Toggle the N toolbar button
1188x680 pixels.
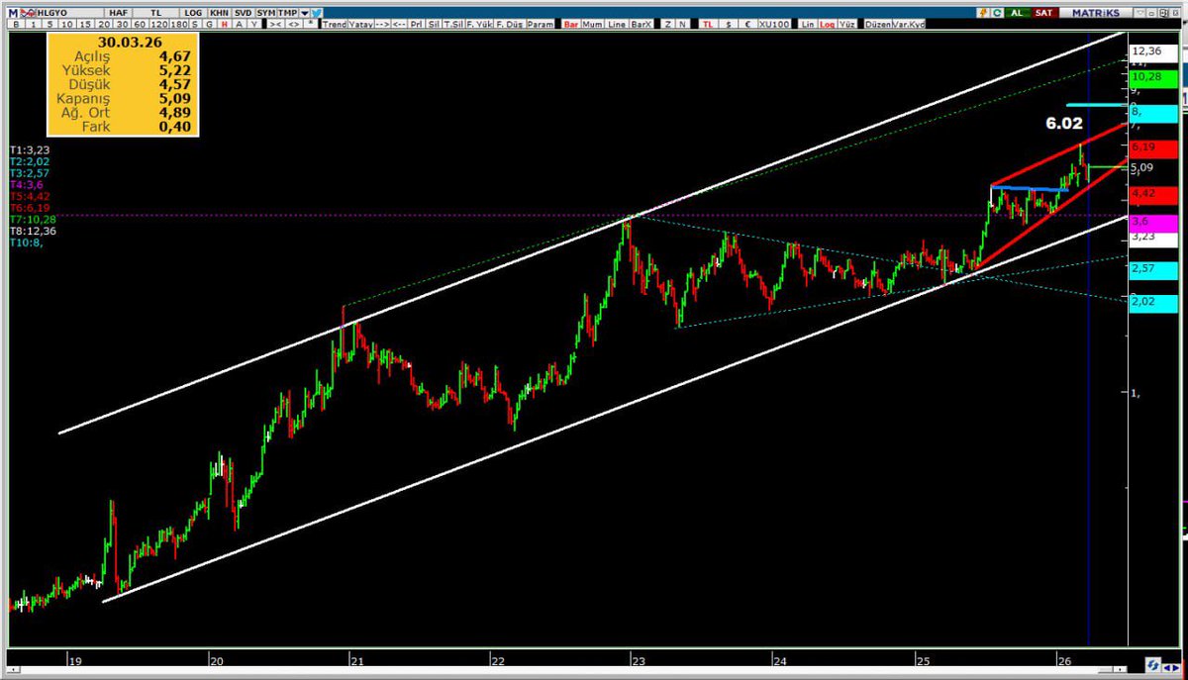click(682, 24)
